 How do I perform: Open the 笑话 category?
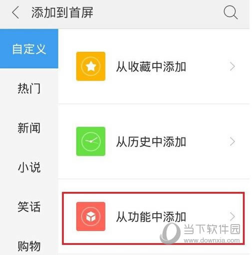29,207
